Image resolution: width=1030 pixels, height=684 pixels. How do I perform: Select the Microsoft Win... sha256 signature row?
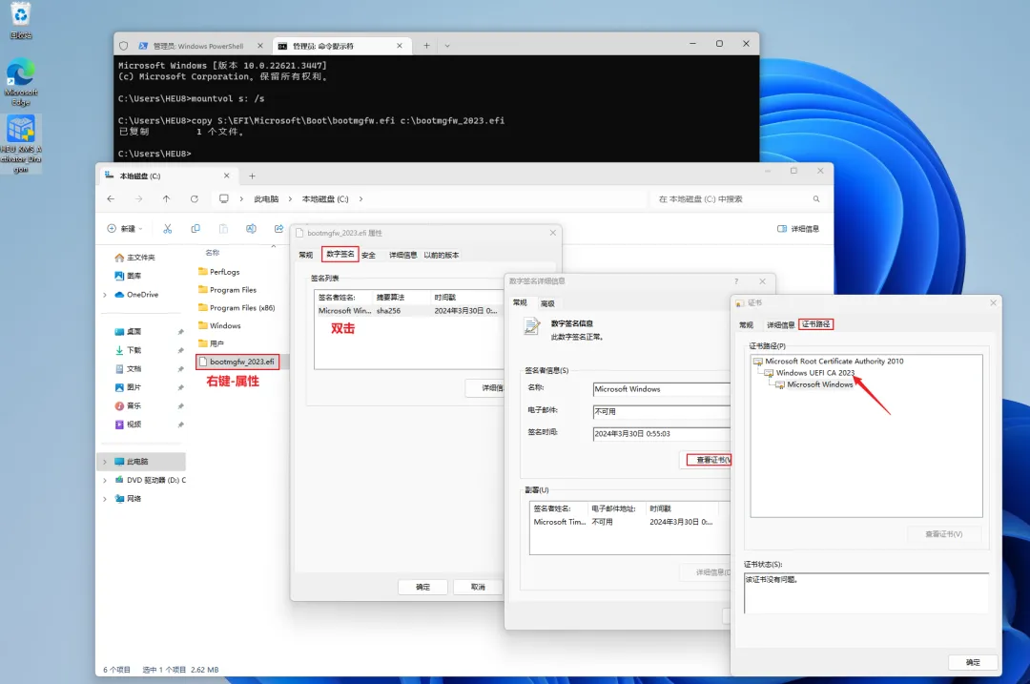click(407, 311)
